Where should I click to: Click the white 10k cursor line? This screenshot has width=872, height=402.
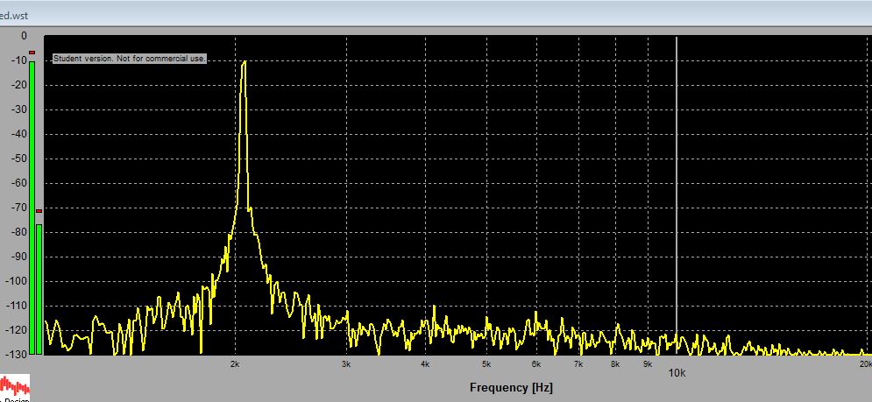pyautogui.click(x=677, y=195)
